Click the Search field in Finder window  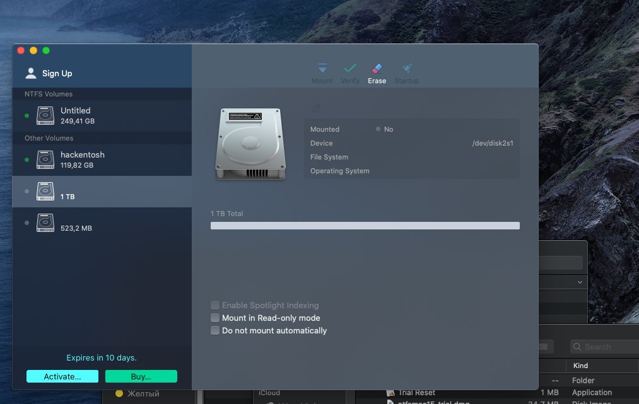(605, 347)
